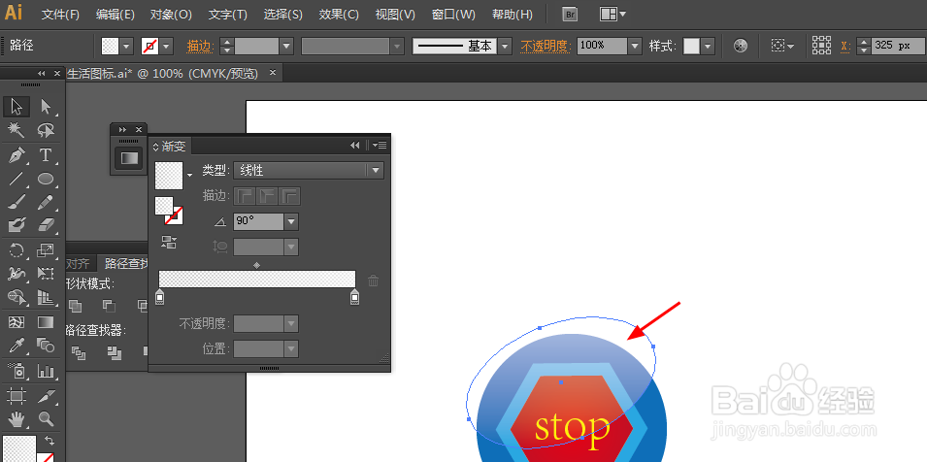This screenshot has height=462, width=927.
Task: Select the Direct Selection tool
Action: [x=46, y=107]
